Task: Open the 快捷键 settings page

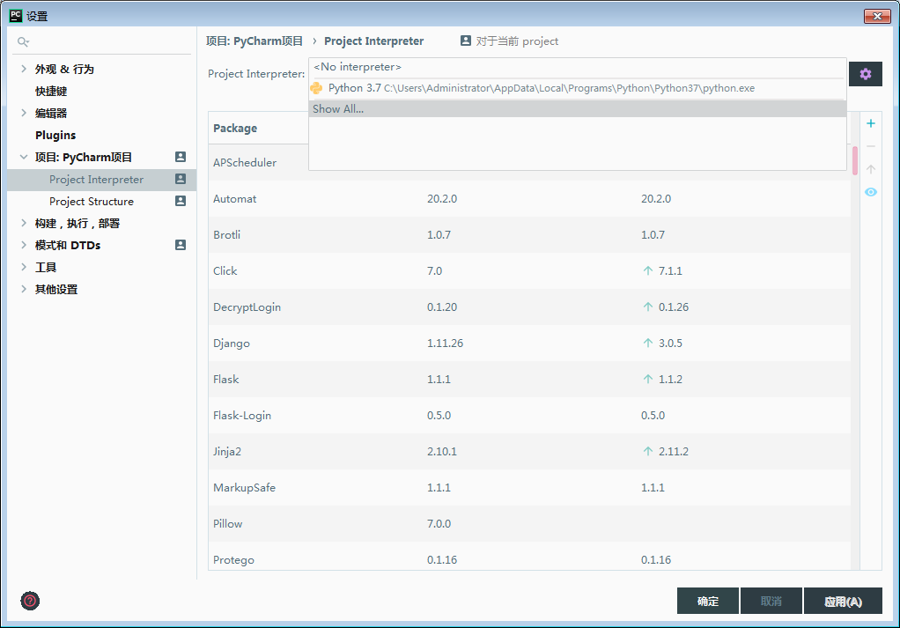Action: pyautogui.click(x=51, y=92)
